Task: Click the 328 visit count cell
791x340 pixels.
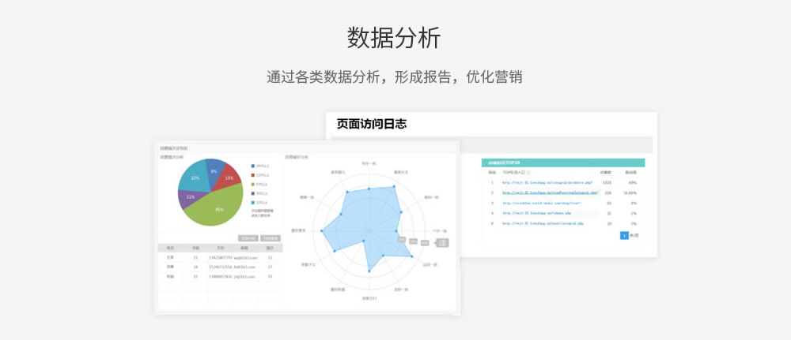Action: pyautogui.click(x=608, y=192)
